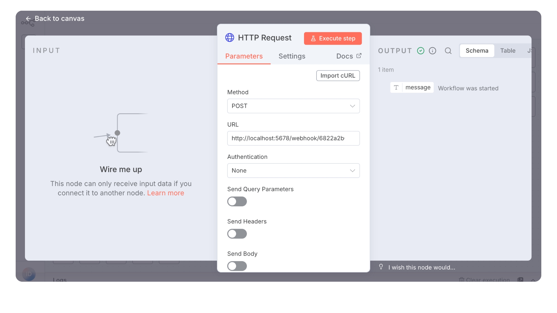
Task: Click the text-type T icon beside the message field
Action: [x=396, y=87]
